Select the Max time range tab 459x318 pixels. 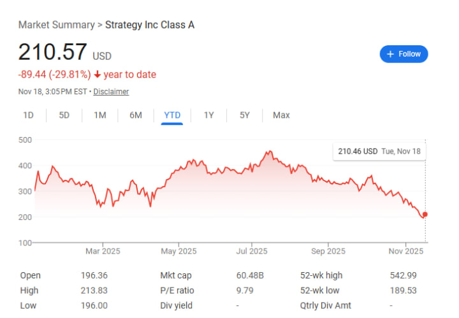[281, 115]
